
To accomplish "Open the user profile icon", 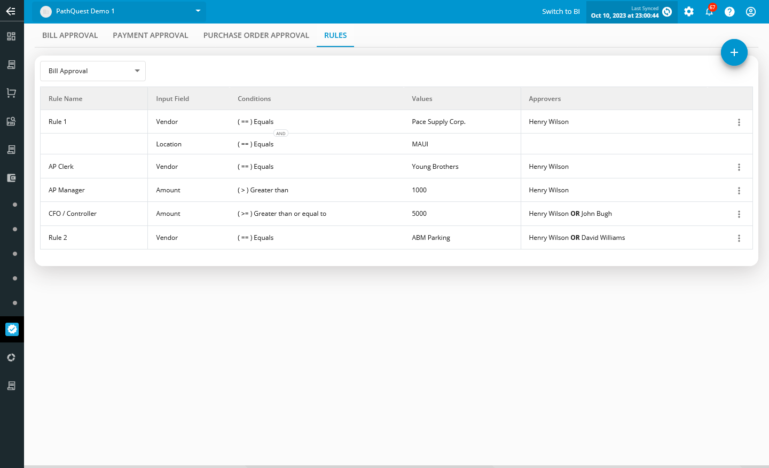I will point(751,12).
